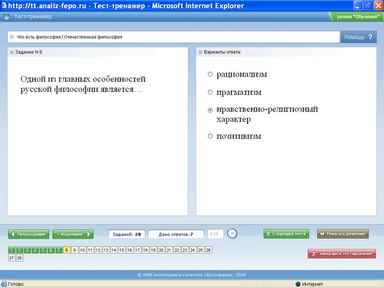Click the Интернет zone globe icon
This screenshot has width=384, height=288.
(x=298, y=284)
